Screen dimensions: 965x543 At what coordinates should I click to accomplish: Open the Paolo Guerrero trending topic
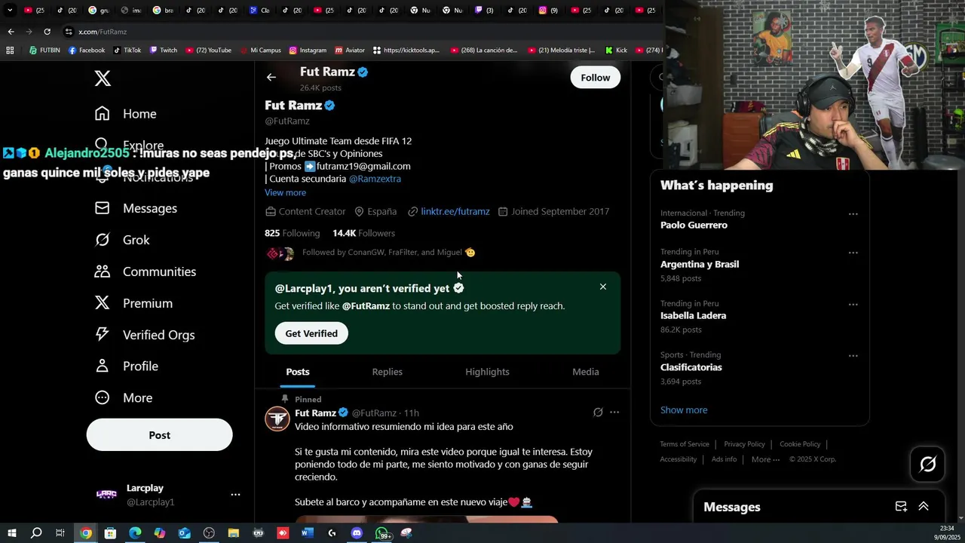click(694, 225)
